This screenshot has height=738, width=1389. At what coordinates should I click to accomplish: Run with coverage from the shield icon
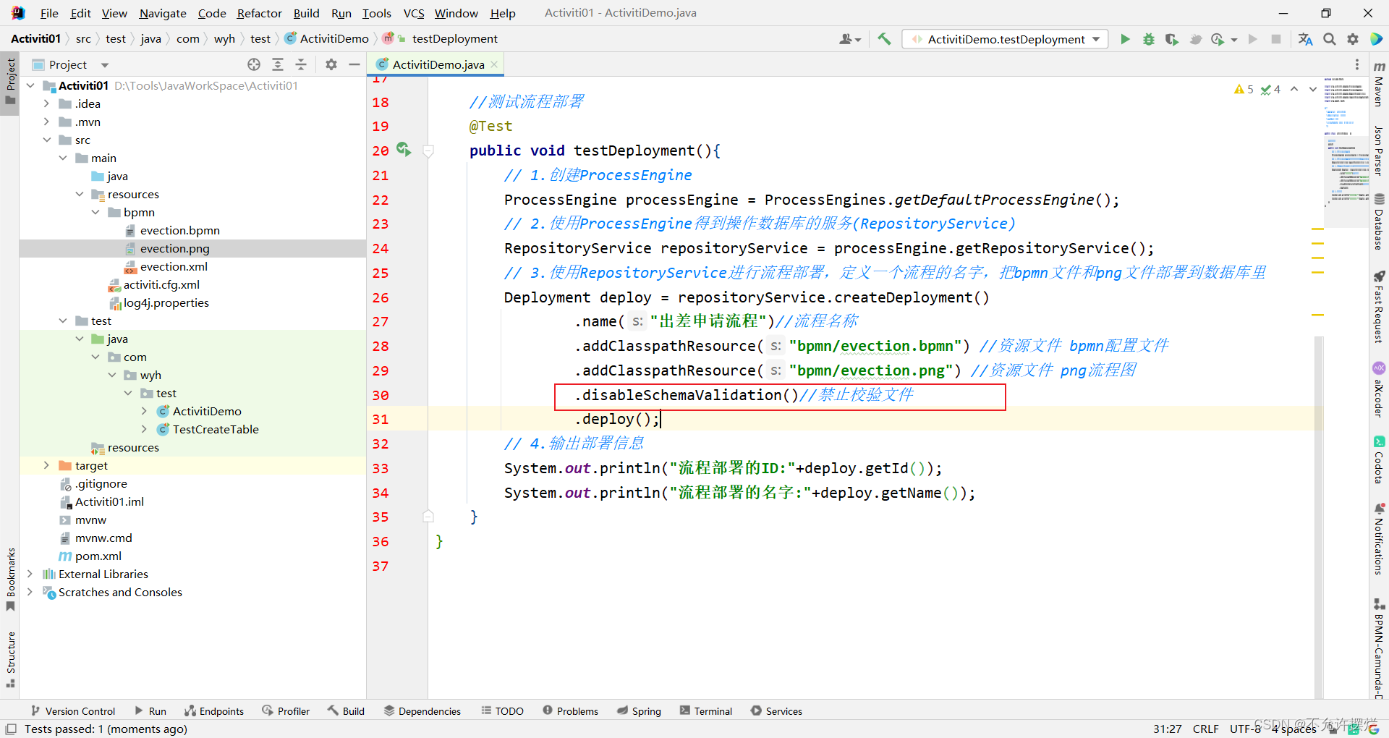[x=1171, y=39]
